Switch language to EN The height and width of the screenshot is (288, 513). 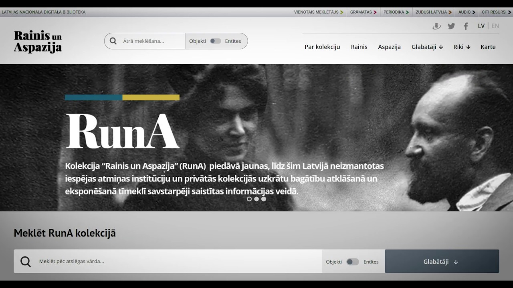point(495,26)
